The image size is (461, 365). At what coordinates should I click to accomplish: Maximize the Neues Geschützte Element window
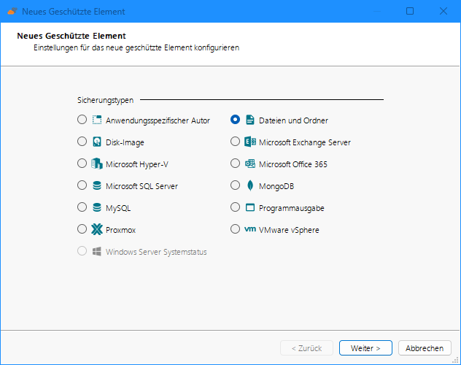(x=410, y=11)
